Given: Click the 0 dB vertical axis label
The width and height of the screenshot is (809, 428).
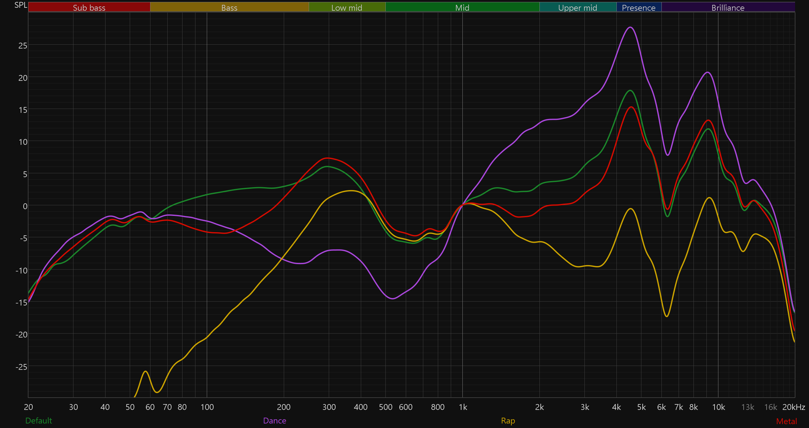Looking at the screenshot, I should tap(25, 206).
